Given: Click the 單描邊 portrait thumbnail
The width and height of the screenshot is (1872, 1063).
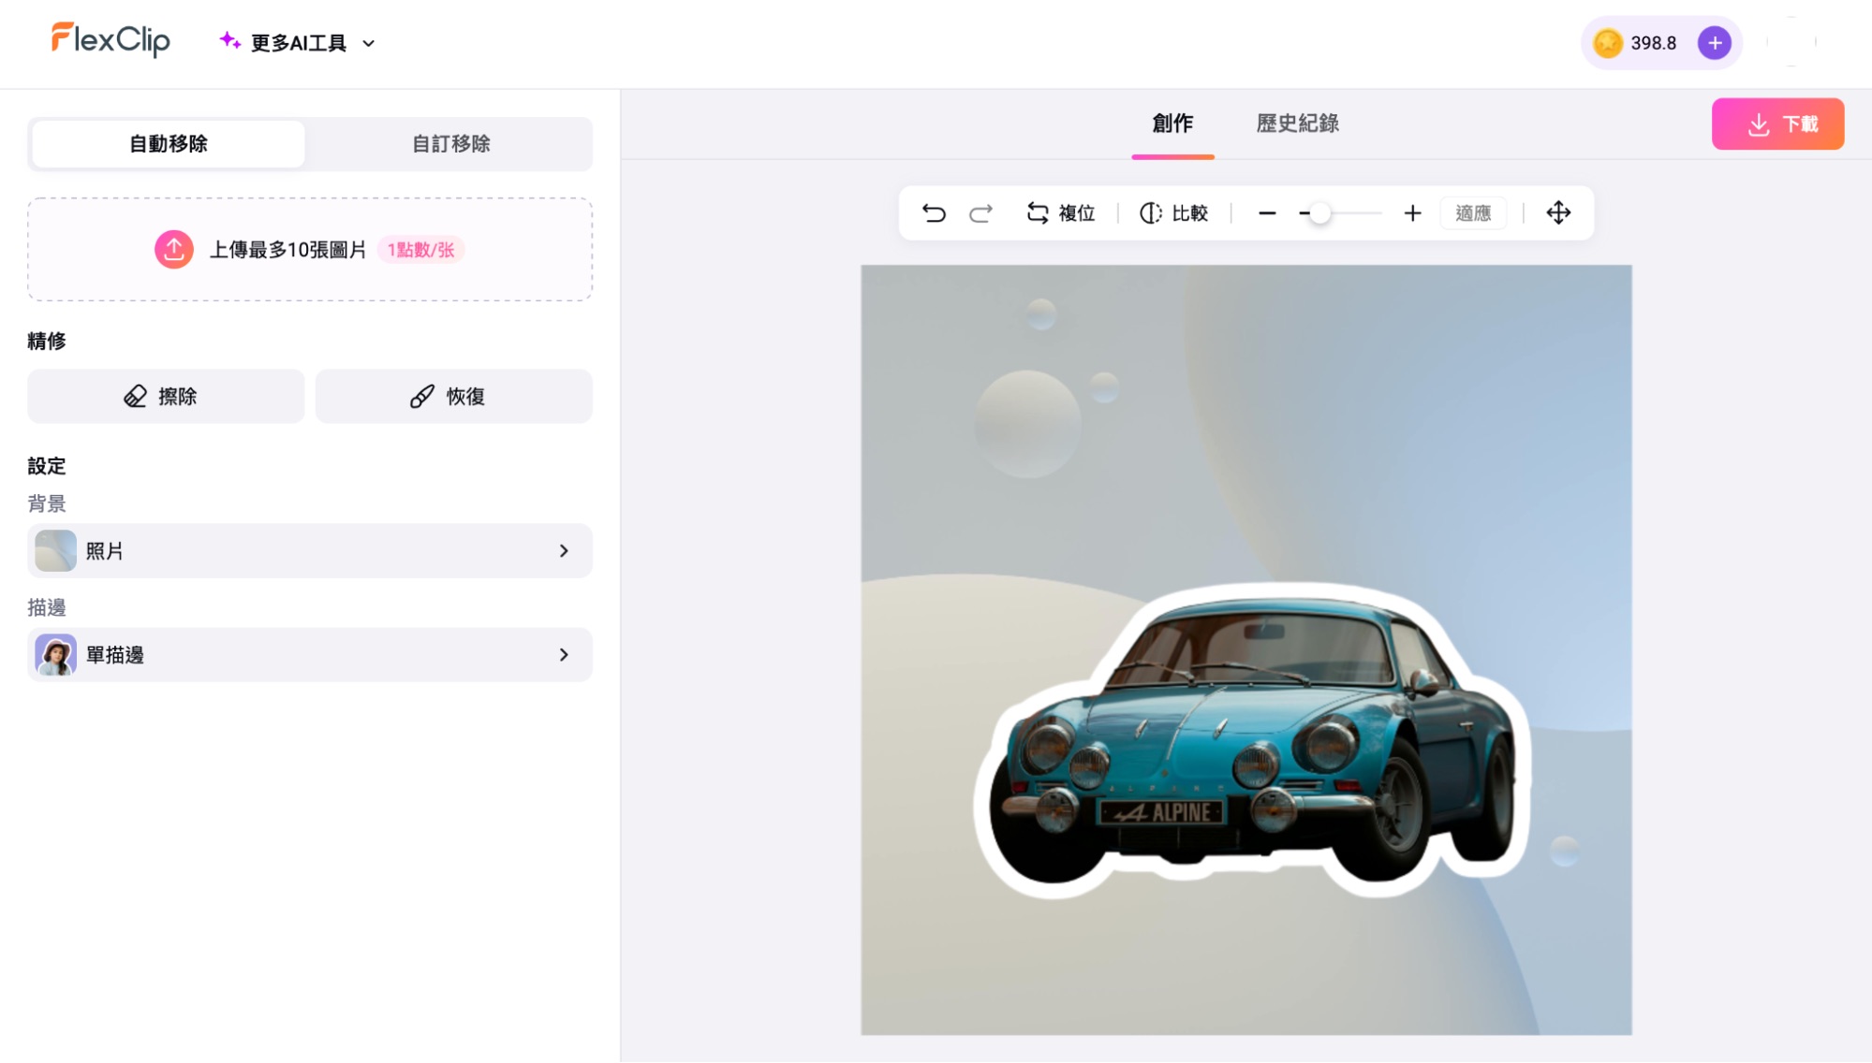Looking at the screenshot, I should 55,655.
